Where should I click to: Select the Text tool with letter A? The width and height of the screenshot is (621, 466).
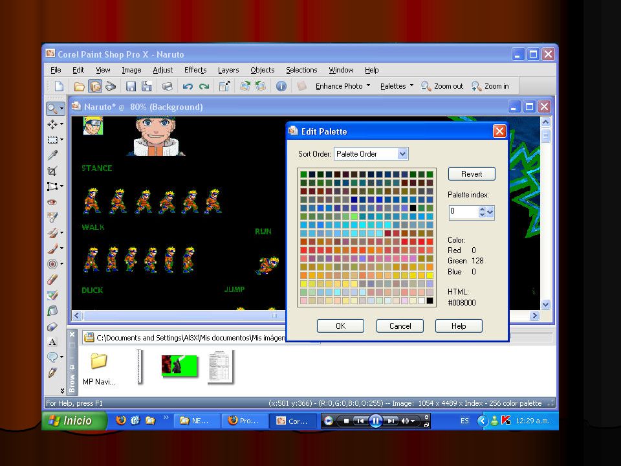click(x=52, y=342)
